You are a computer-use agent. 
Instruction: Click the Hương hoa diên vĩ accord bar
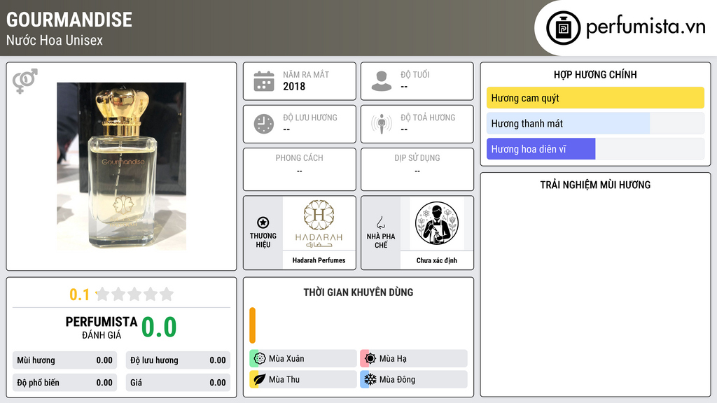click(595, 149)
